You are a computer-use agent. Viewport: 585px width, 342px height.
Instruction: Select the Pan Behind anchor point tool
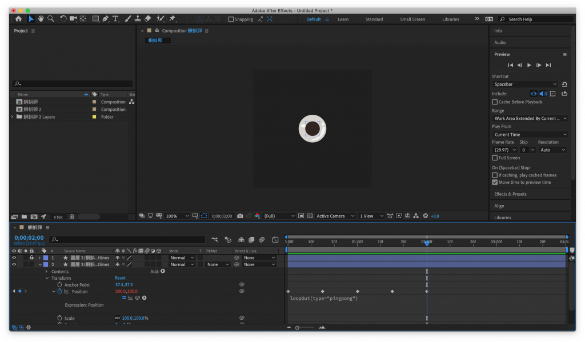click(83, 19)
